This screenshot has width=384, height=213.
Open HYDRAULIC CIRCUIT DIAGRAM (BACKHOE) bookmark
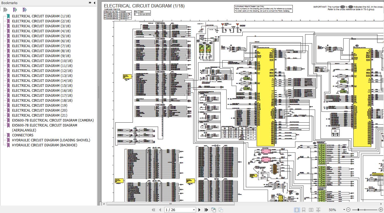coord(45,145)
